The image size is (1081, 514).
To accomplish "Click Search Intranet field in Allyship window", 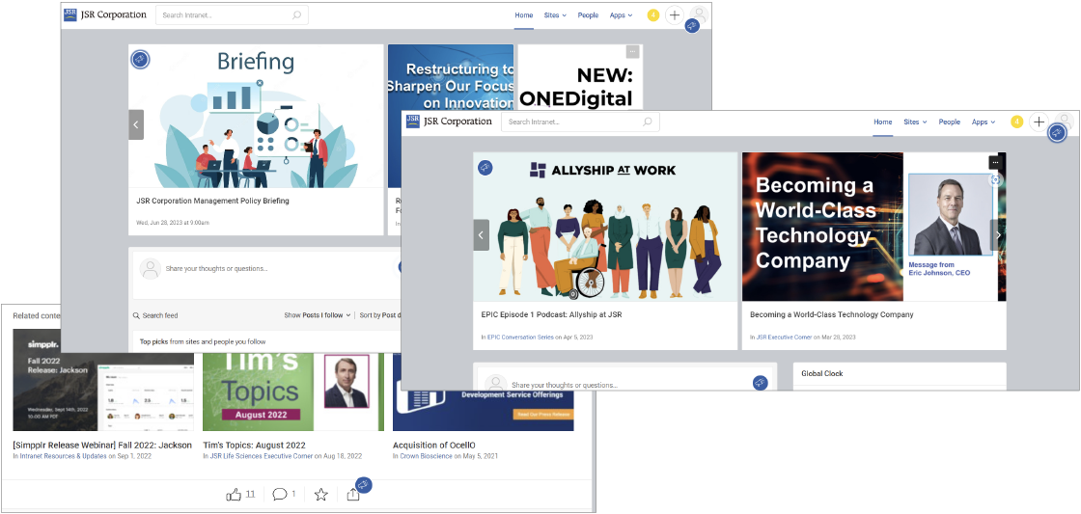I will 580,122.
